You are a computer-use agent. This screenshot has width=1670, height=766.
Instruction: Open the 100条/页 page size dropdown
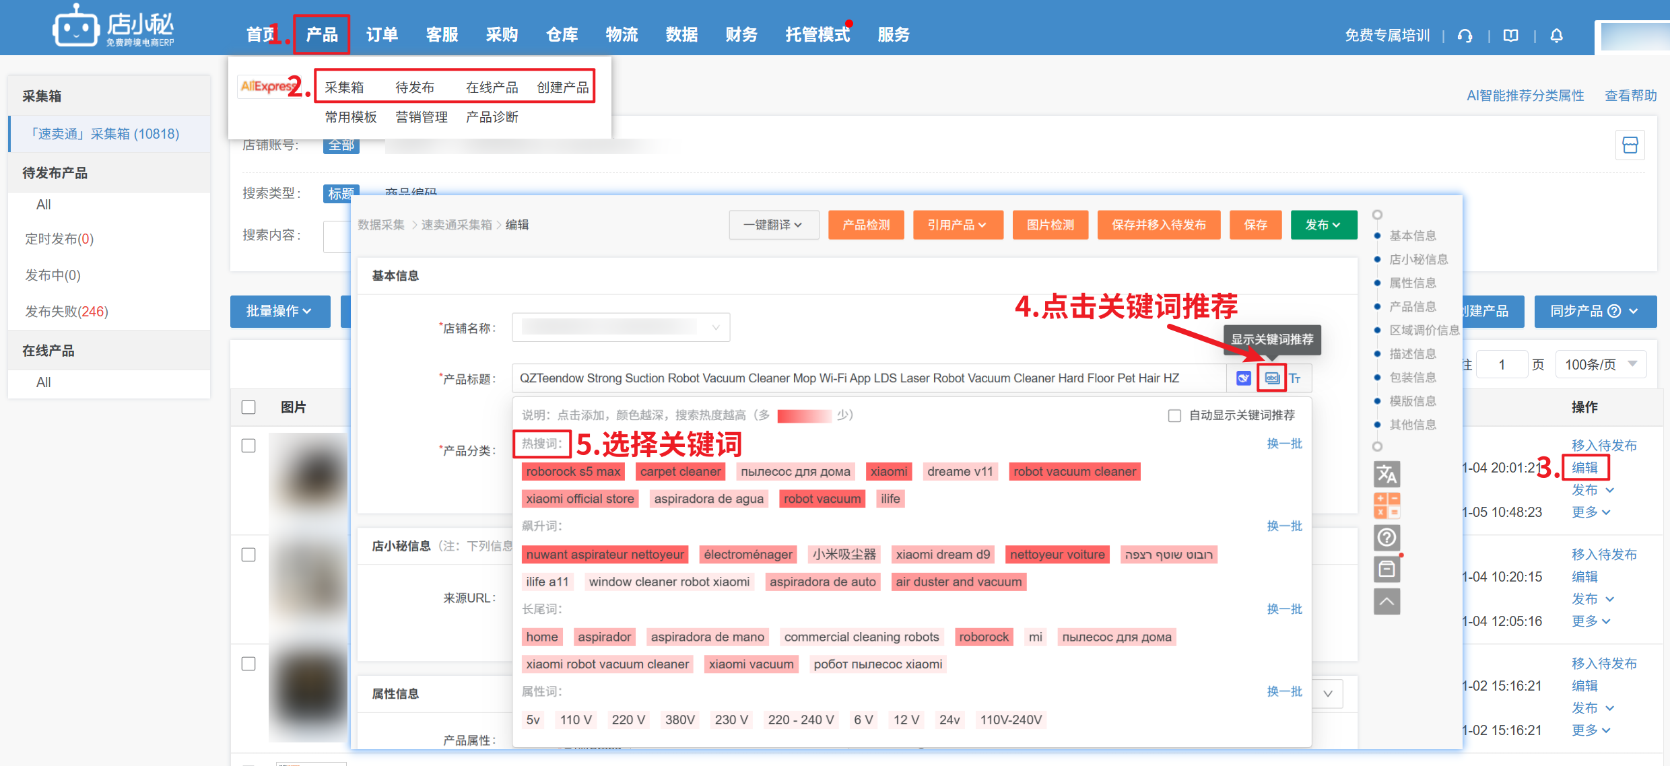coord(1601,364)
